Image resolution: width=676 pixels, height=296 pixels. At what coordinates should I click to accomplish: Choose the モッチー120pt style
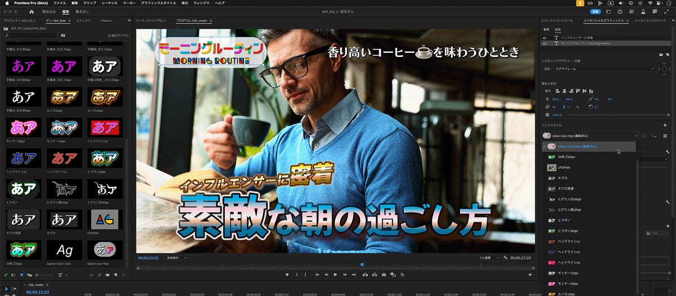[589, 272]
